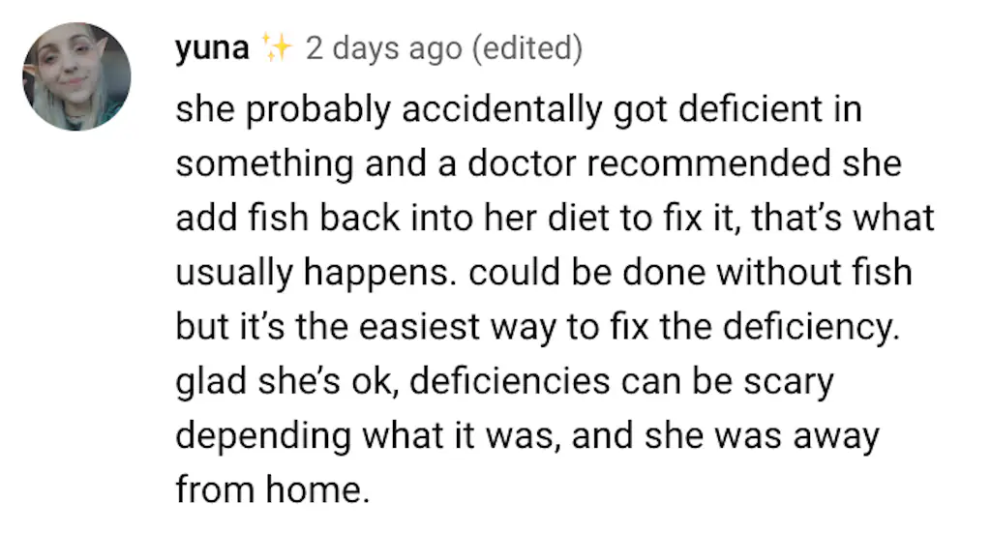Open the '2 days ago' timestamp link

point(383,47)
